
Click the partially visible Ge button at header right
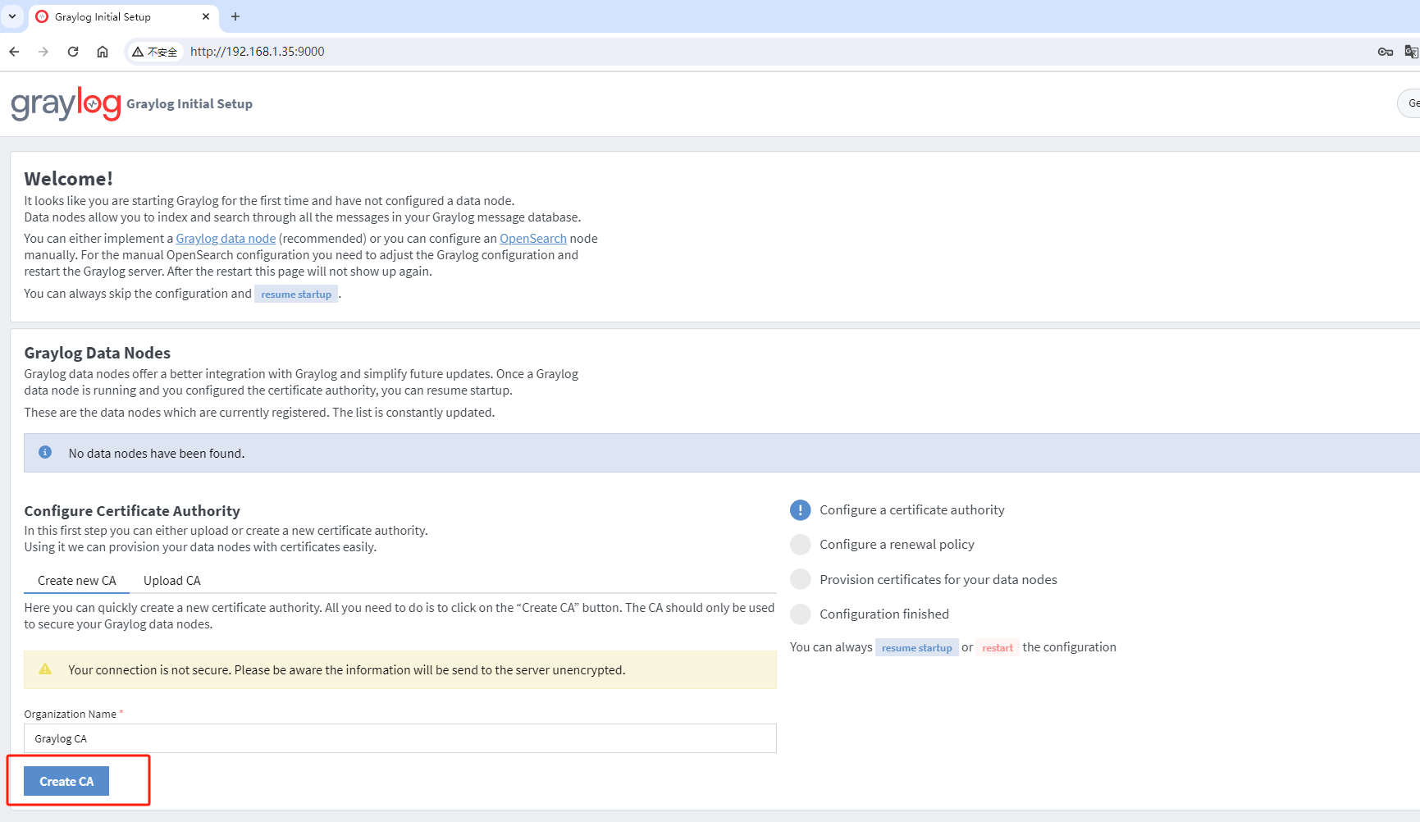pyautogui.click(x=1409, y=103)
